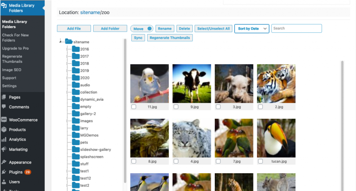The height and width of the screenshot is (191, 356).
Task: Click the test12 folder icon
Action: tap(76, 178)
